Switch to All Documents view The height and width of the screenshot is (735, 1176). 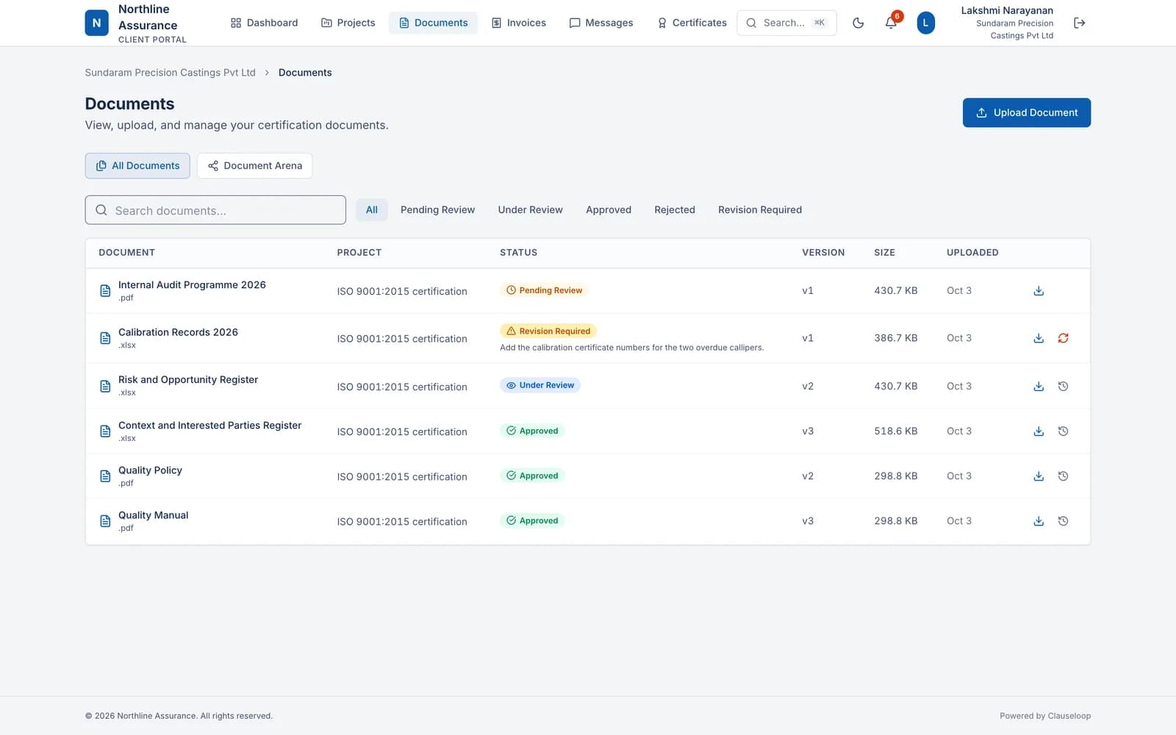[x=137, y=165]
